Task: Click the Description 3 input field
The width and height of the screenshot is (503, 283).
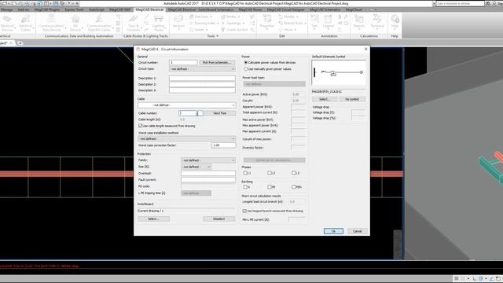Action: (x=202, y=90)
